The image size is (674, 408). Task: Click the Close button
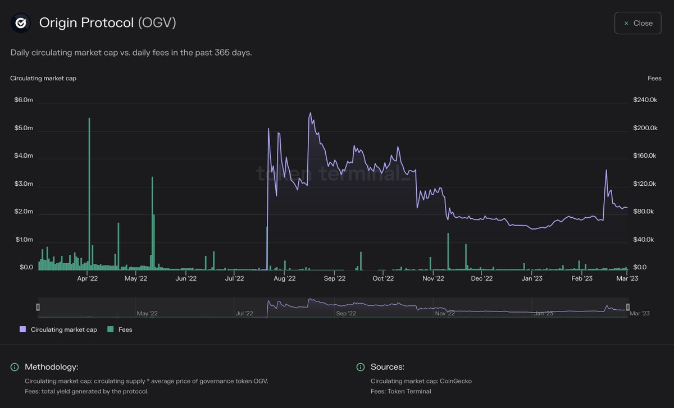637,23
